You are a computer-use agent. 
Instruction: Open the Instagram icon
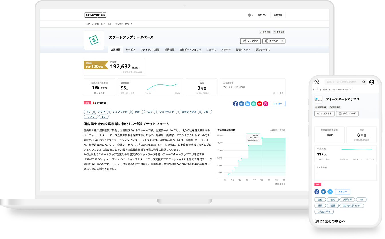click(x=266, y=104)
